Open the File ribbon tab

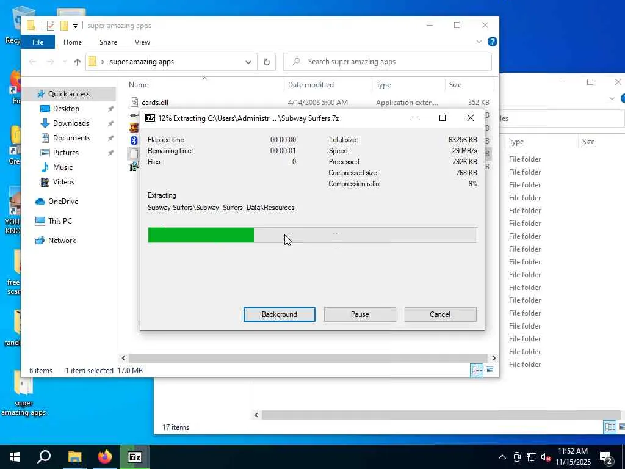pos(38,42)
